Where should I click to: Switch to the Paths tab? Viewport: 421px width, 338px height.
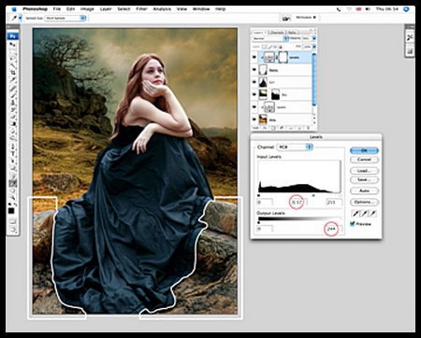pos(292,33)
